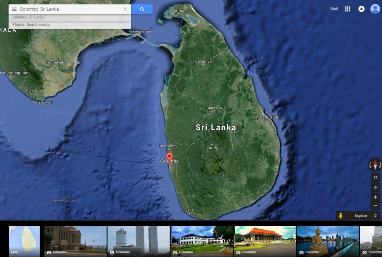Click the search magnifier icon
The image size is (382, 257).
click(x=143, y=9)
